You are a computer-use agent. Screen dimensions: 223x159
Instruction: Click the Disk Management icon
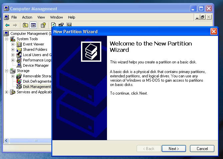(19, 87)
